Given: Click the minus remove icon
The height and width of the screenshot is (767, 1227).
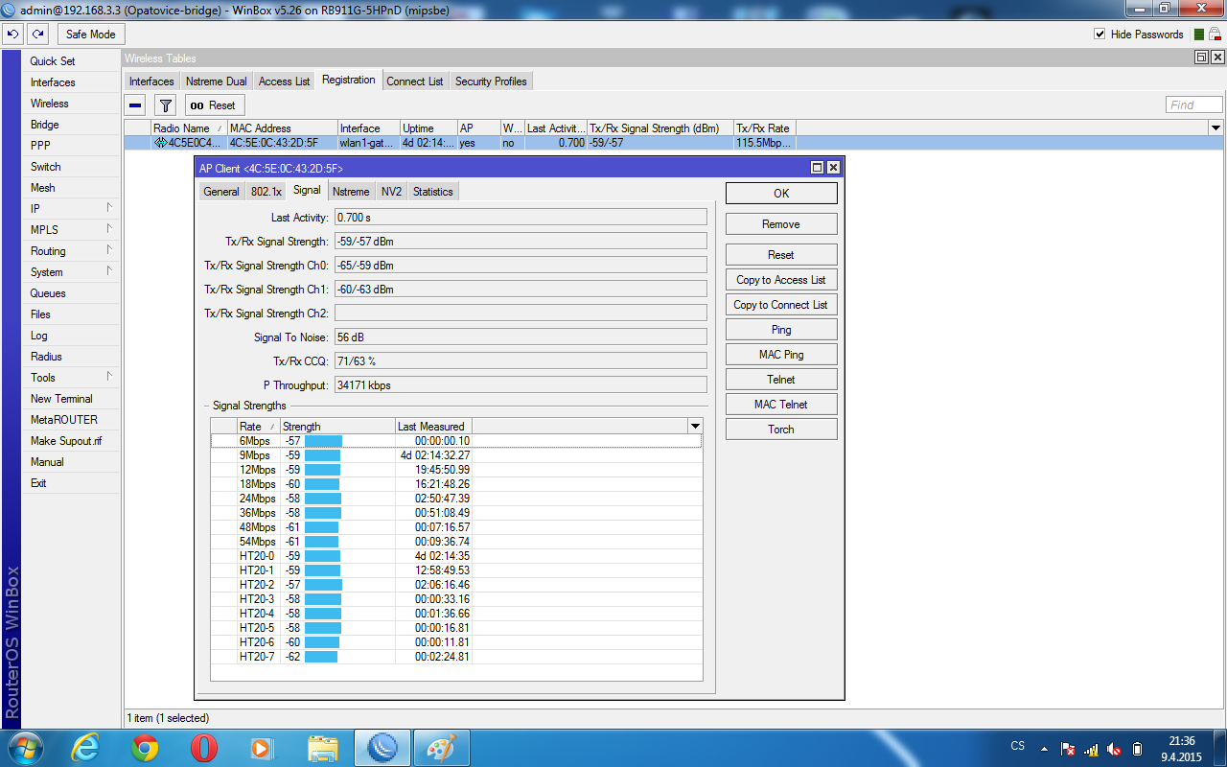Looking at the screenshot, I should pyautogui.click(x=136, y=105).
